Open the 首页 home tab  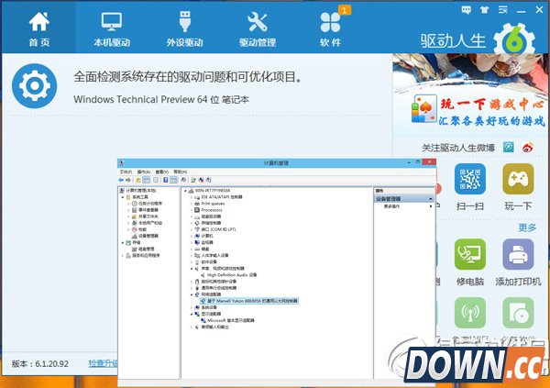point(38,28)
